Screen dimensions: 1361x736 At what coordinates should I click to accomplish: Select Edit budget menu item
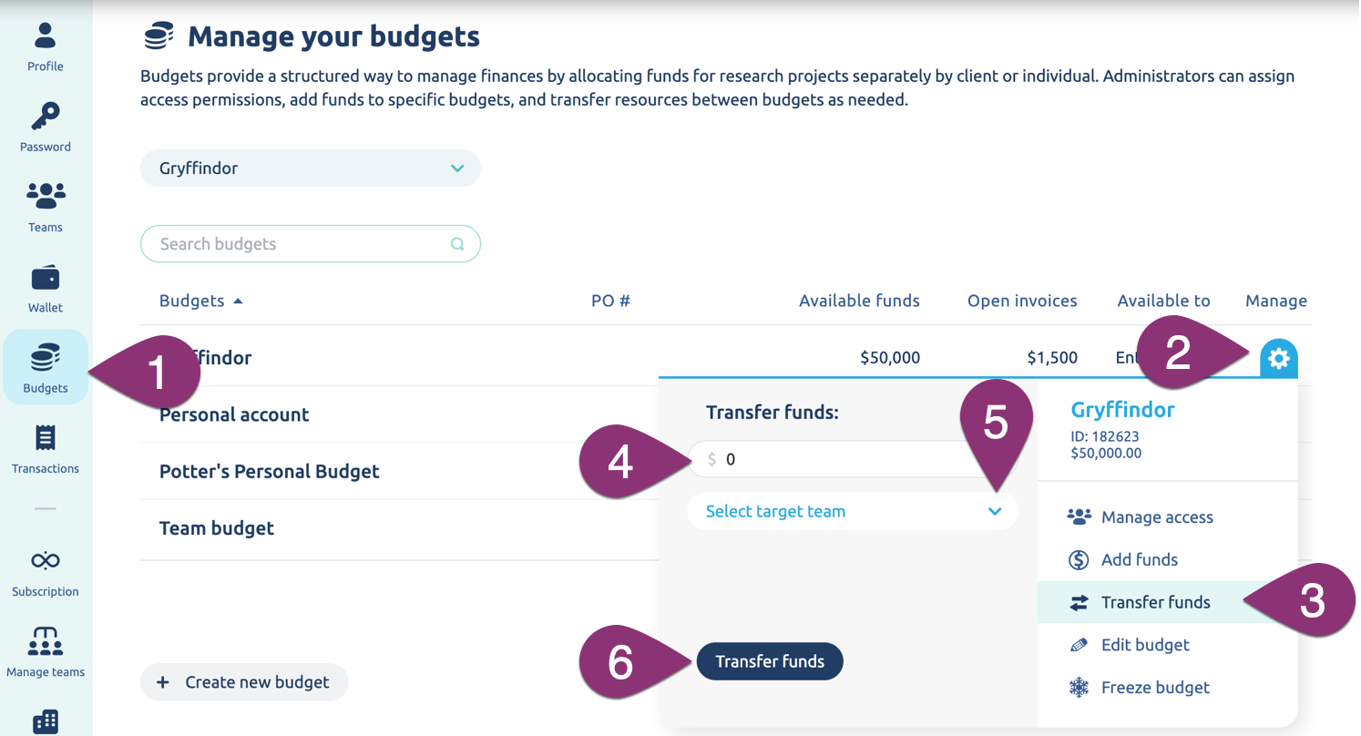(x=1144, y=645)
